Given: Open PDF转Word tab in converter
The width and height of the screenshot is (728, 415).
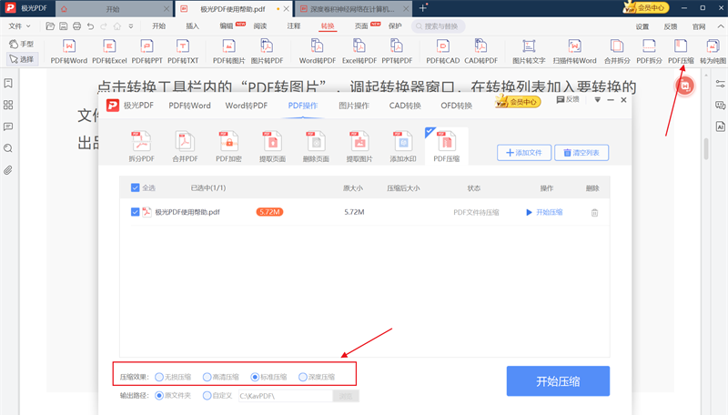Looking at the screenshot, I should 189,106.
